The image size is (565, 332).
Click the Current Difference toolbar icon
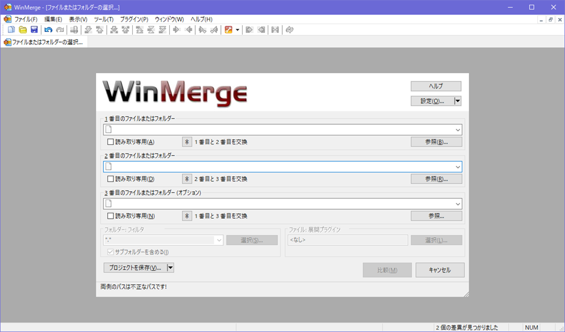point(151,30)
